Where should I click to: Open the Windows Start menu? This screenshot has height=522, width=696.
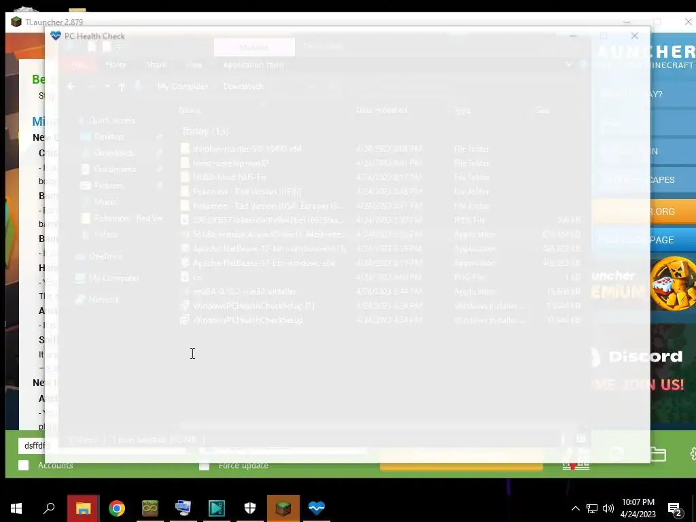pos(16,508)
